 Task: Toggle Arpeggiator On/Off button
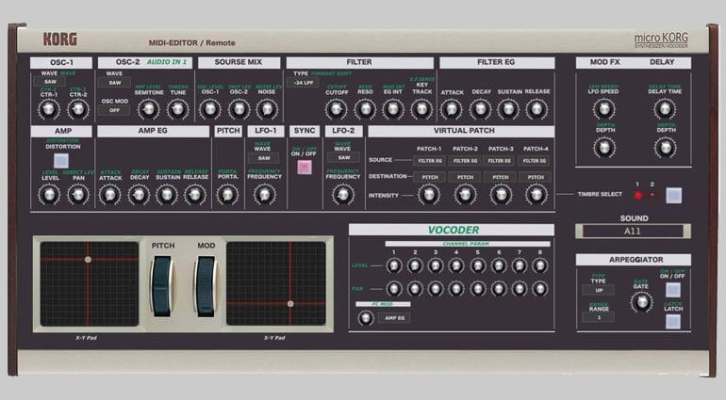point(673,290)
